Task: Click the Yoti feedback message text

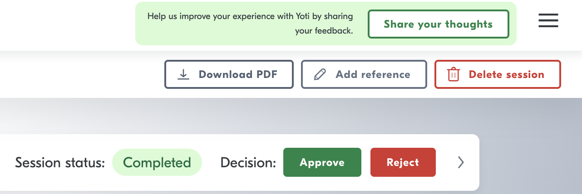Action: pyautogui.click(x=250, y=17)
